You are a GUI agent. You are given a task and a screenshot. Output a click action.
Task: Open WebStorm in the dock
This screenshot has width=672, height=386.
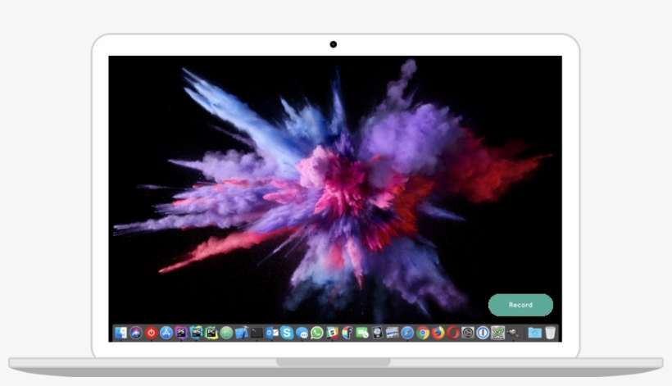click(x=197, y=333)
